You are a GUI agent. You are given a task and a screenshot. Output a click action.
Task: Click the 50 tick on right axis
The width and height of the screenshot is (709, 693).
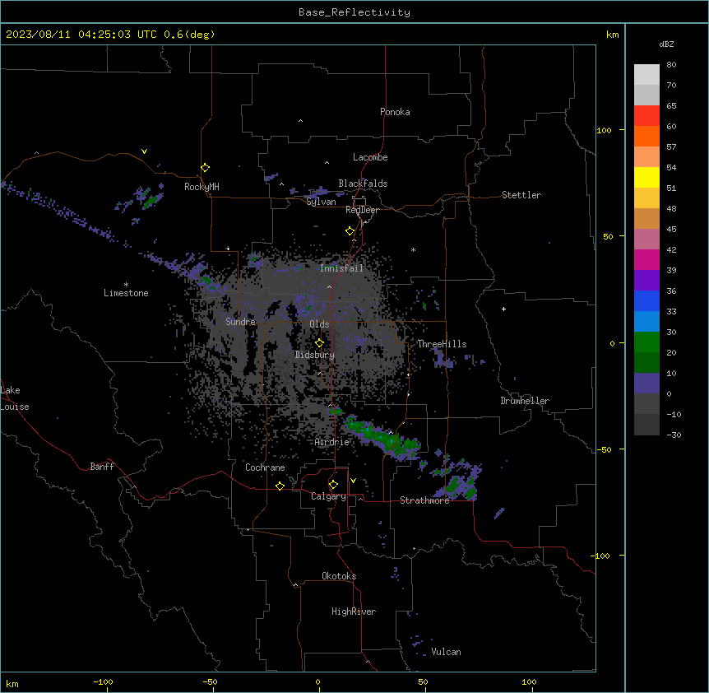tap(608, 236)
